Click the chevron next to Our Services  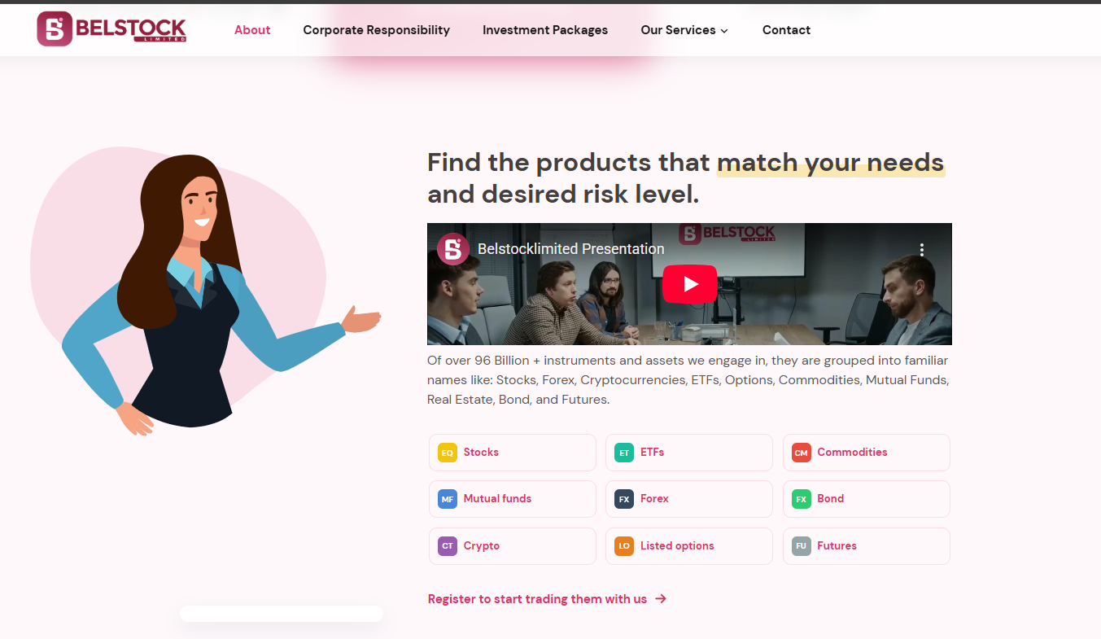coord(724,31)
